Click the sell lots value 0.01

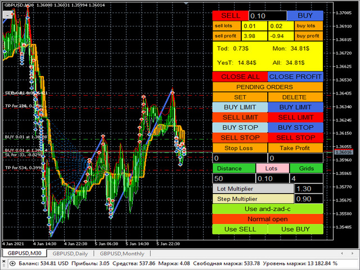[x=254, y=26]
